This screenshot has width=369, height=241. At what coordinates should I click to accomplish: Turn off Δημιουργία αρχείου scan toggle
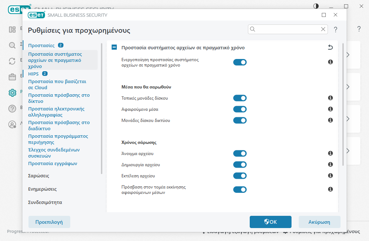(240, 165)
